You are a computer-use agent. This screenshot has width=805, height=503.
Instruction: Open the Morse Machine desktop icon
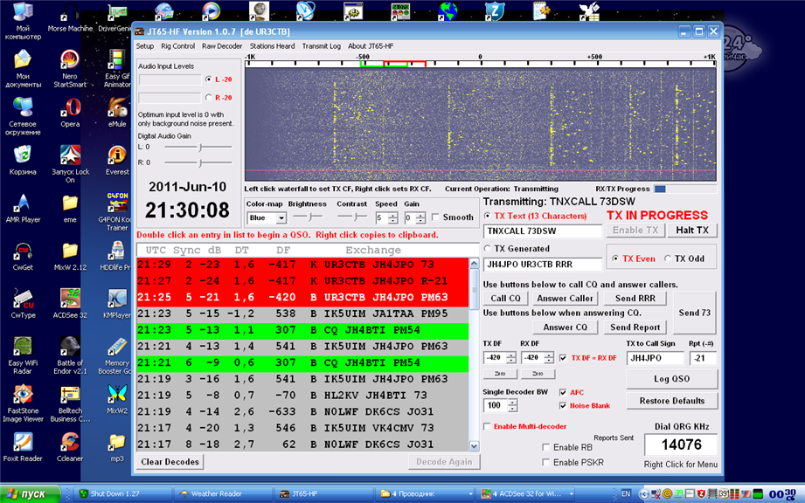[x=70, y=18]
